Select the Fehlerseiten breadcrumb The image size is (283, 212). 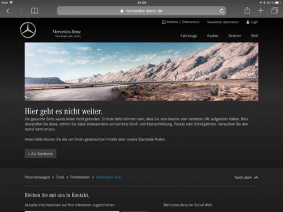coord(80,178)
